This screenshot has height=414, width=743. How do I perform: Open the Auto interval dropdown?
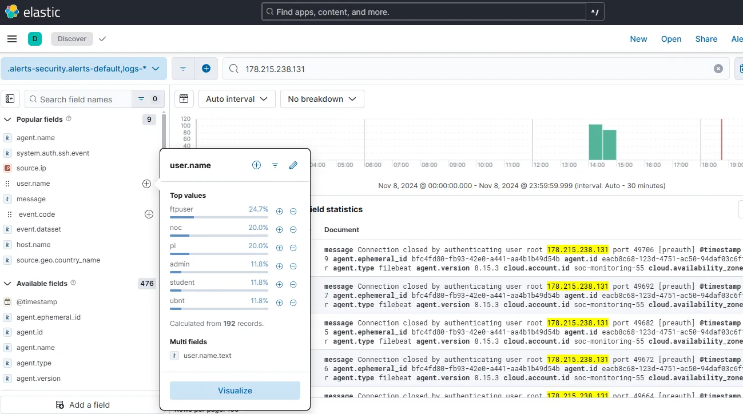point(237,99)
